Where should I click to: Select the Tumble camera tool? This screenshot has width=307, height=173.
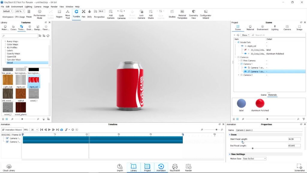pyautogui.click(x=76, y=14)
